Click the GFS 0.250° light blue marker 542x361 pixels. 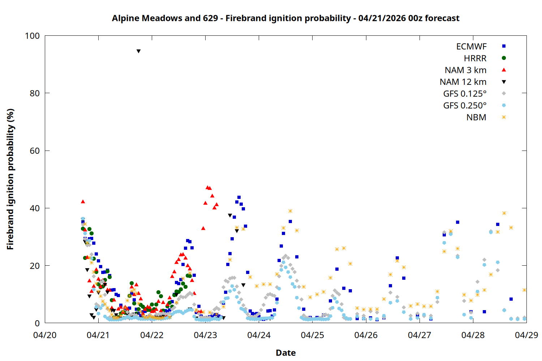click(504, 105)
